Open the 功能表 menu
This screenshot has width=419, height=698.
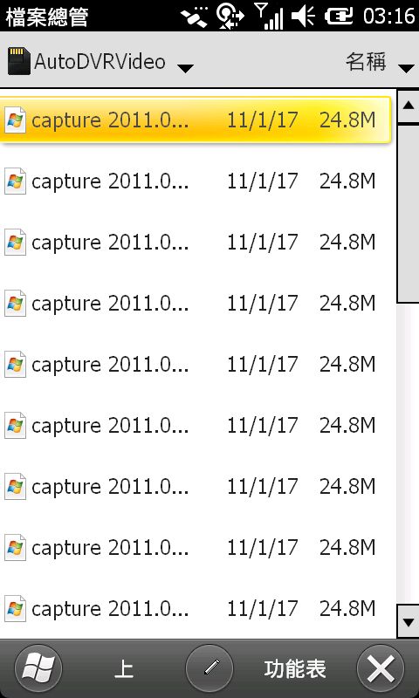[x=295, y=669]
